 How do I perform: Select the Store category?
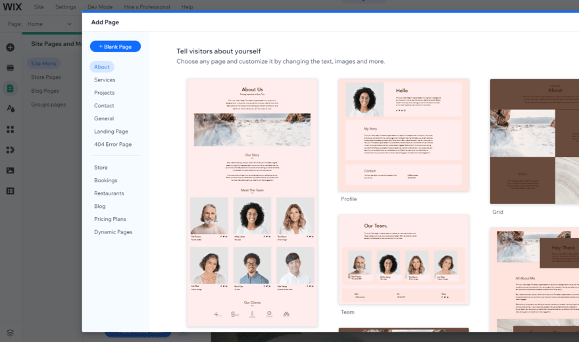coord(101,168)
